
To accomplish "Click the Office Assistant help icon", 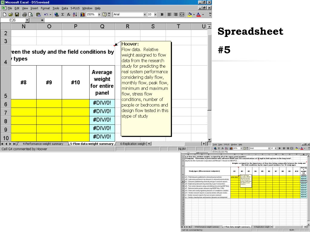I will (x=104, y=14).
